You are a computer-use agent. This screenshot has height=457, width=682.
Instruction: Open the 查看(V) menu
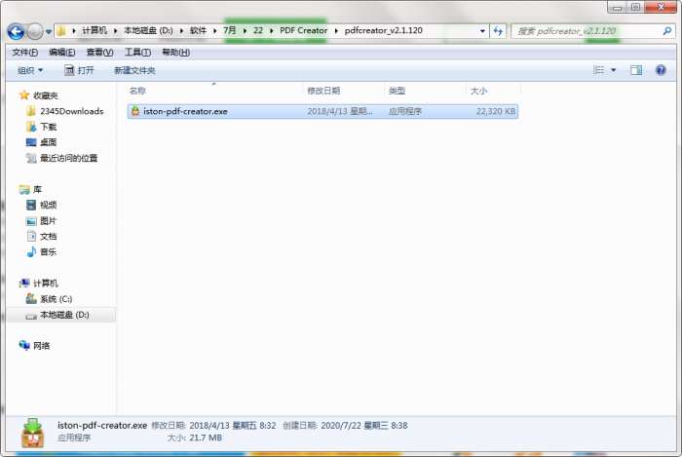(x=99, y=53)
